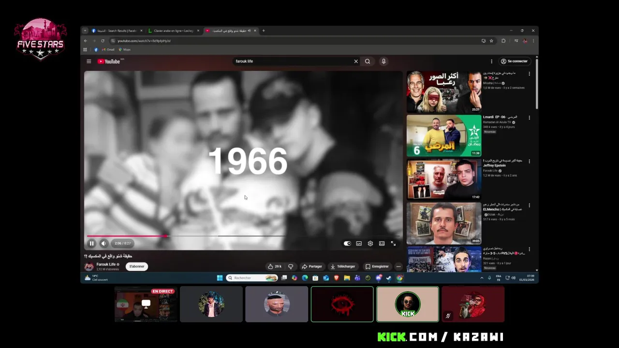The image size is (619, 348).
Task: Open the Farouk Life channel avatar
Action: point(89,266)
